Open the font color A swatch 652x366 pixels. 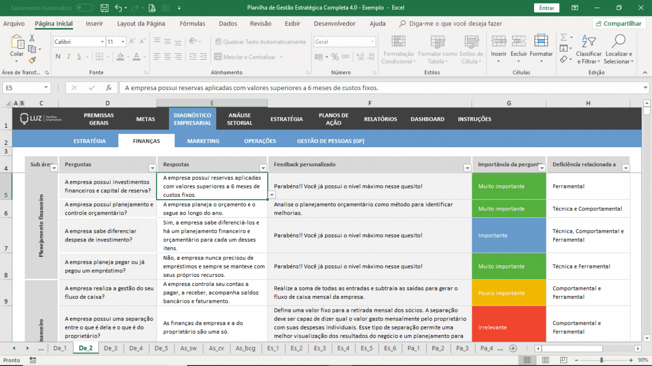pos(136,57)
